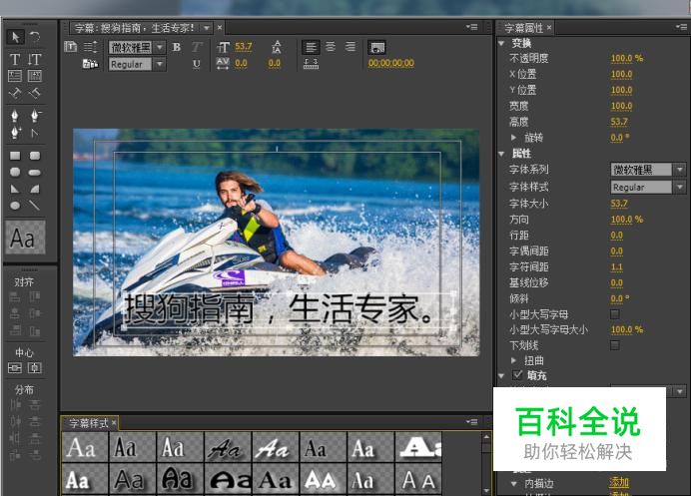Click Add link for Inner Strokes

point(619,482)
